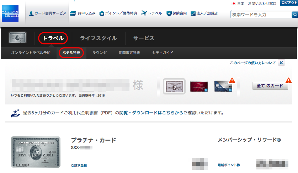298x173 pixels.
Task: Click the star badge icon for ポイント
Action: click(102, 13)
